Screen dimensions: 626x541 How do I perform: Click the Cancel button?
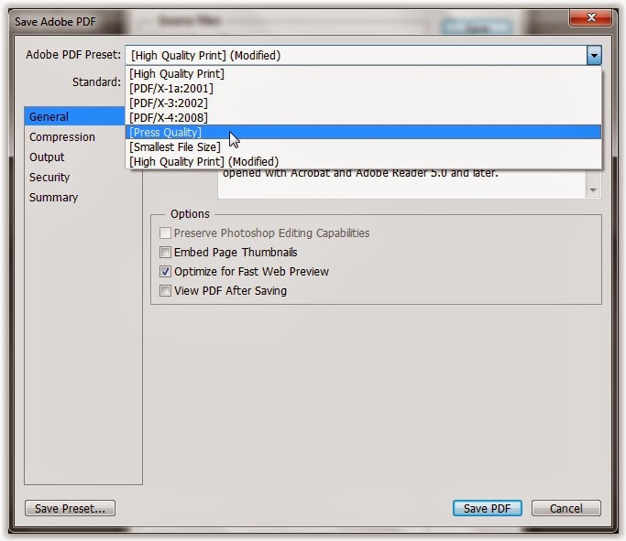(566, 508)
